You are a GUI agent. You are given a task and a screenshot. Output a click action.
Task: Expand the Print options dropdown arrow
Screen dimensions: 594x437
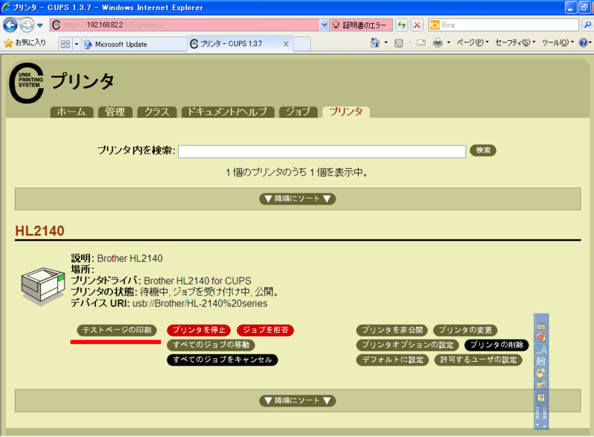448,42
